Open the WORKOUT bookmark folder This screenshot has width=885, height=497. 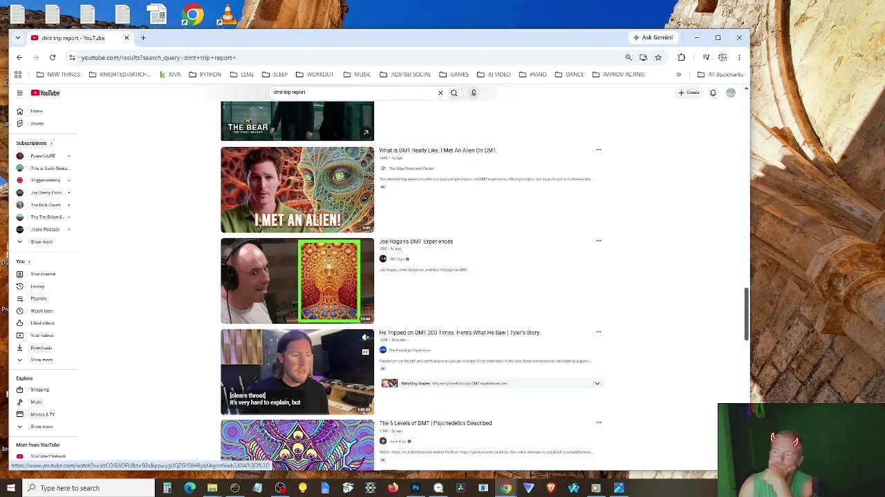point(315,75)
